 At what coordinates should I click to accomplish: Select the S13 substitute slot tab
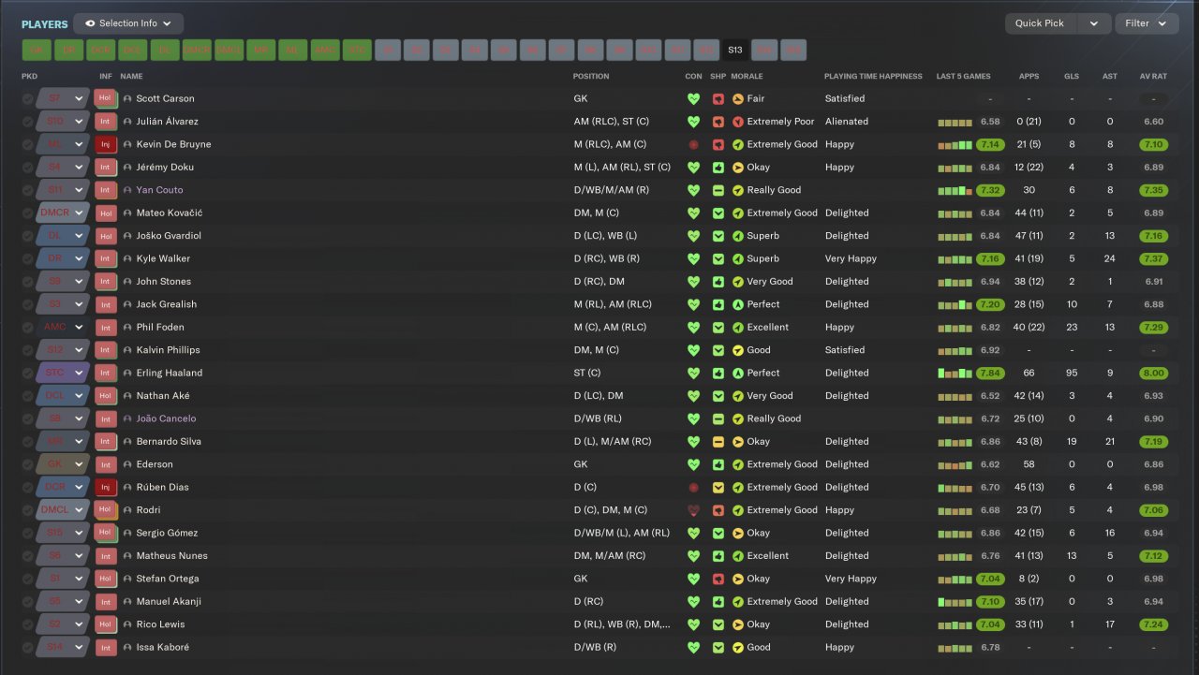point(734,51)
